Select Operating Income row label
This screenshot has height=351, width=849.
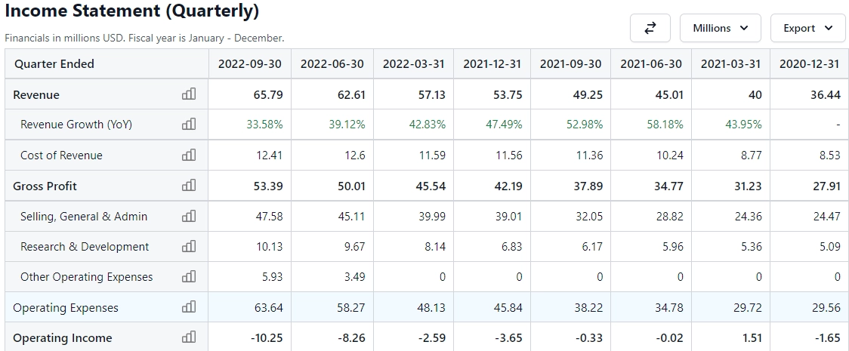63,338
